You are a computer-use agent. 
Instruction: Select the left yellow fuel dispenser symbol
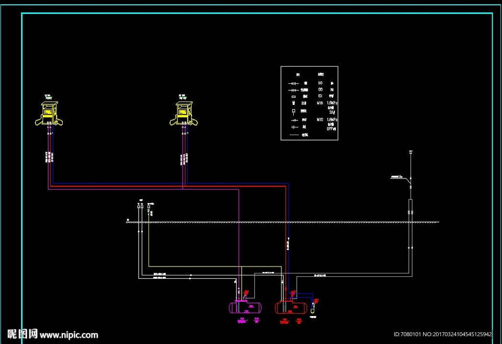[x=49, y=113]
